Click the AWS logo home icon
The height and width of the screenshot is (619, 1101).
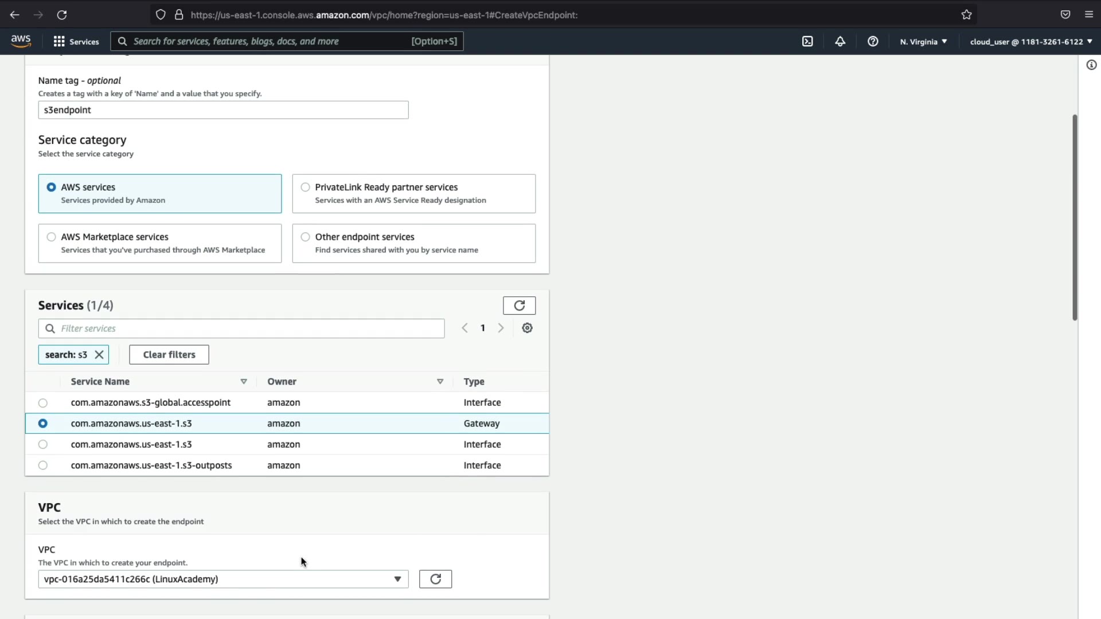(x=21, y=41)
